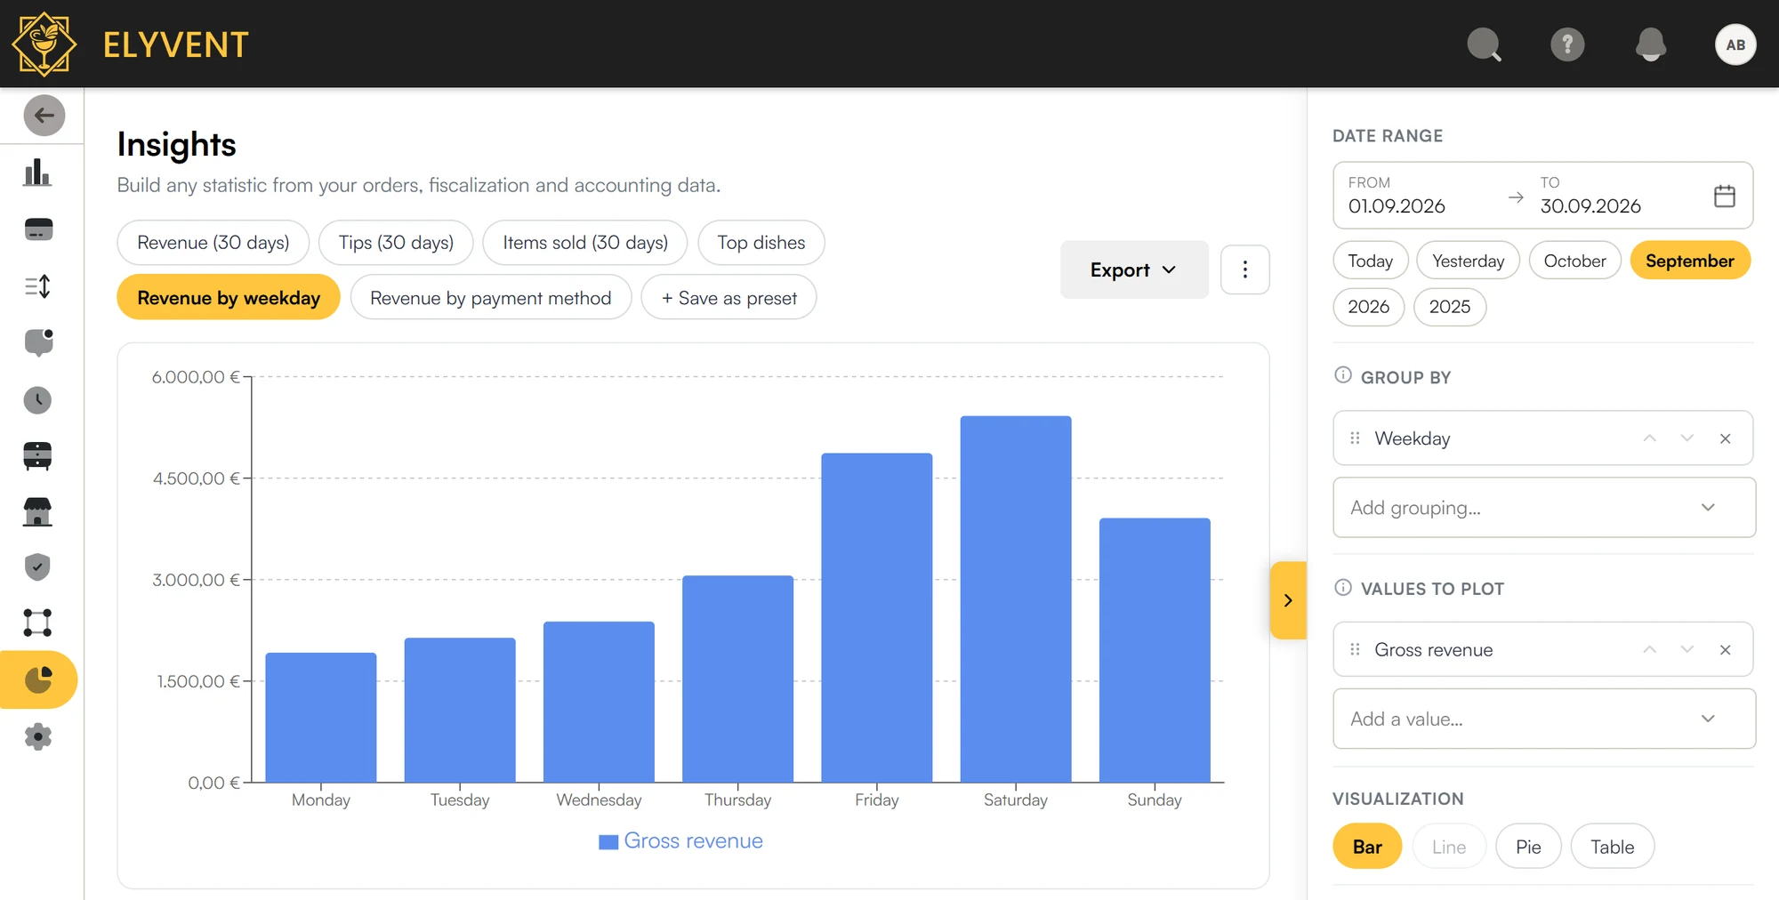This screenshot has width=1779, height=900.
Task: Choose the September date range chip
Action: click(x=1690, y=261)
